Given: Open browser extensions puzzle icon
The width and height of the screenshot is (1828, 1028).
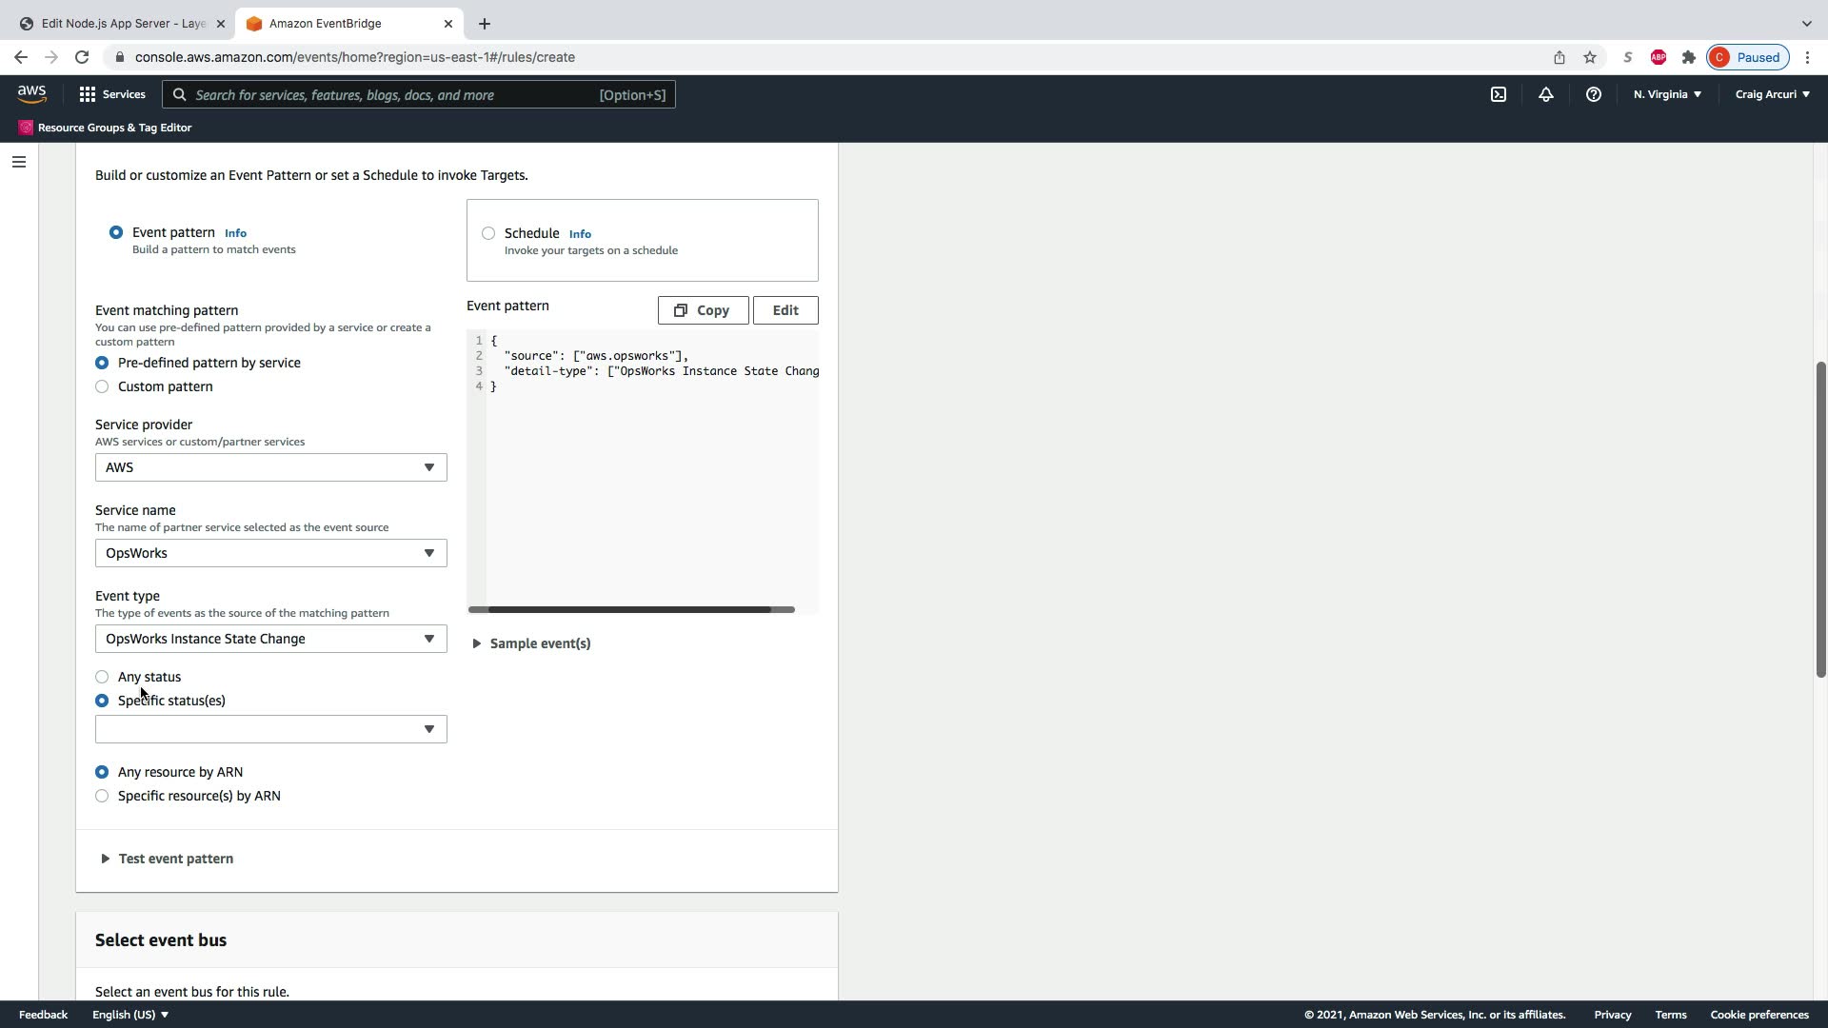Looking at the screenshot, I should point(1689,57).
